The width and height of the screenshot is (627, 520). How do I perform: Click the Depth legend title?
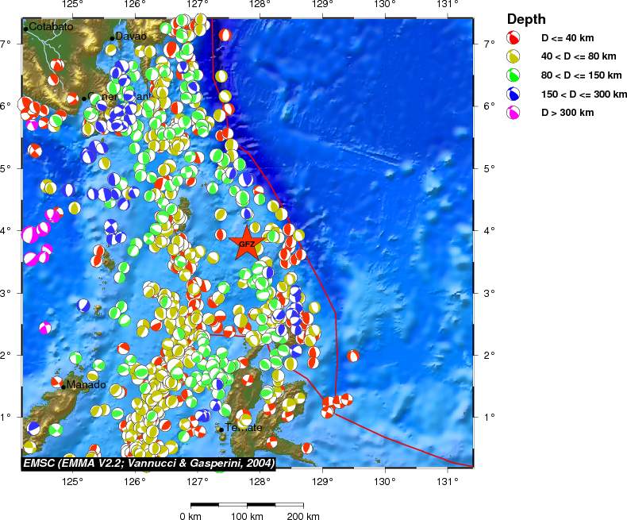tap(526, 19)
